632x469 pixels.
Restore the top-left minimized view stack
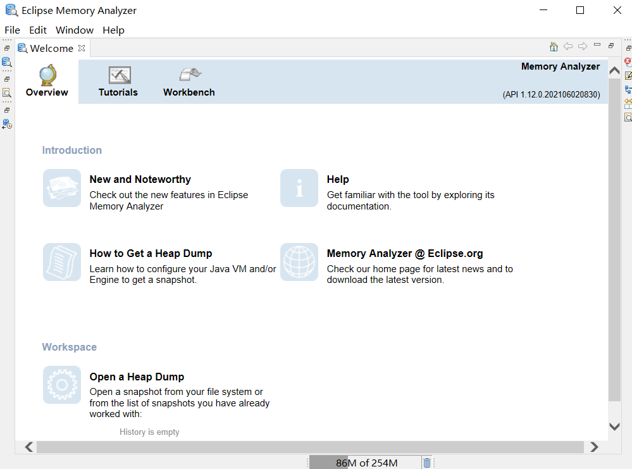pos(7,48)
